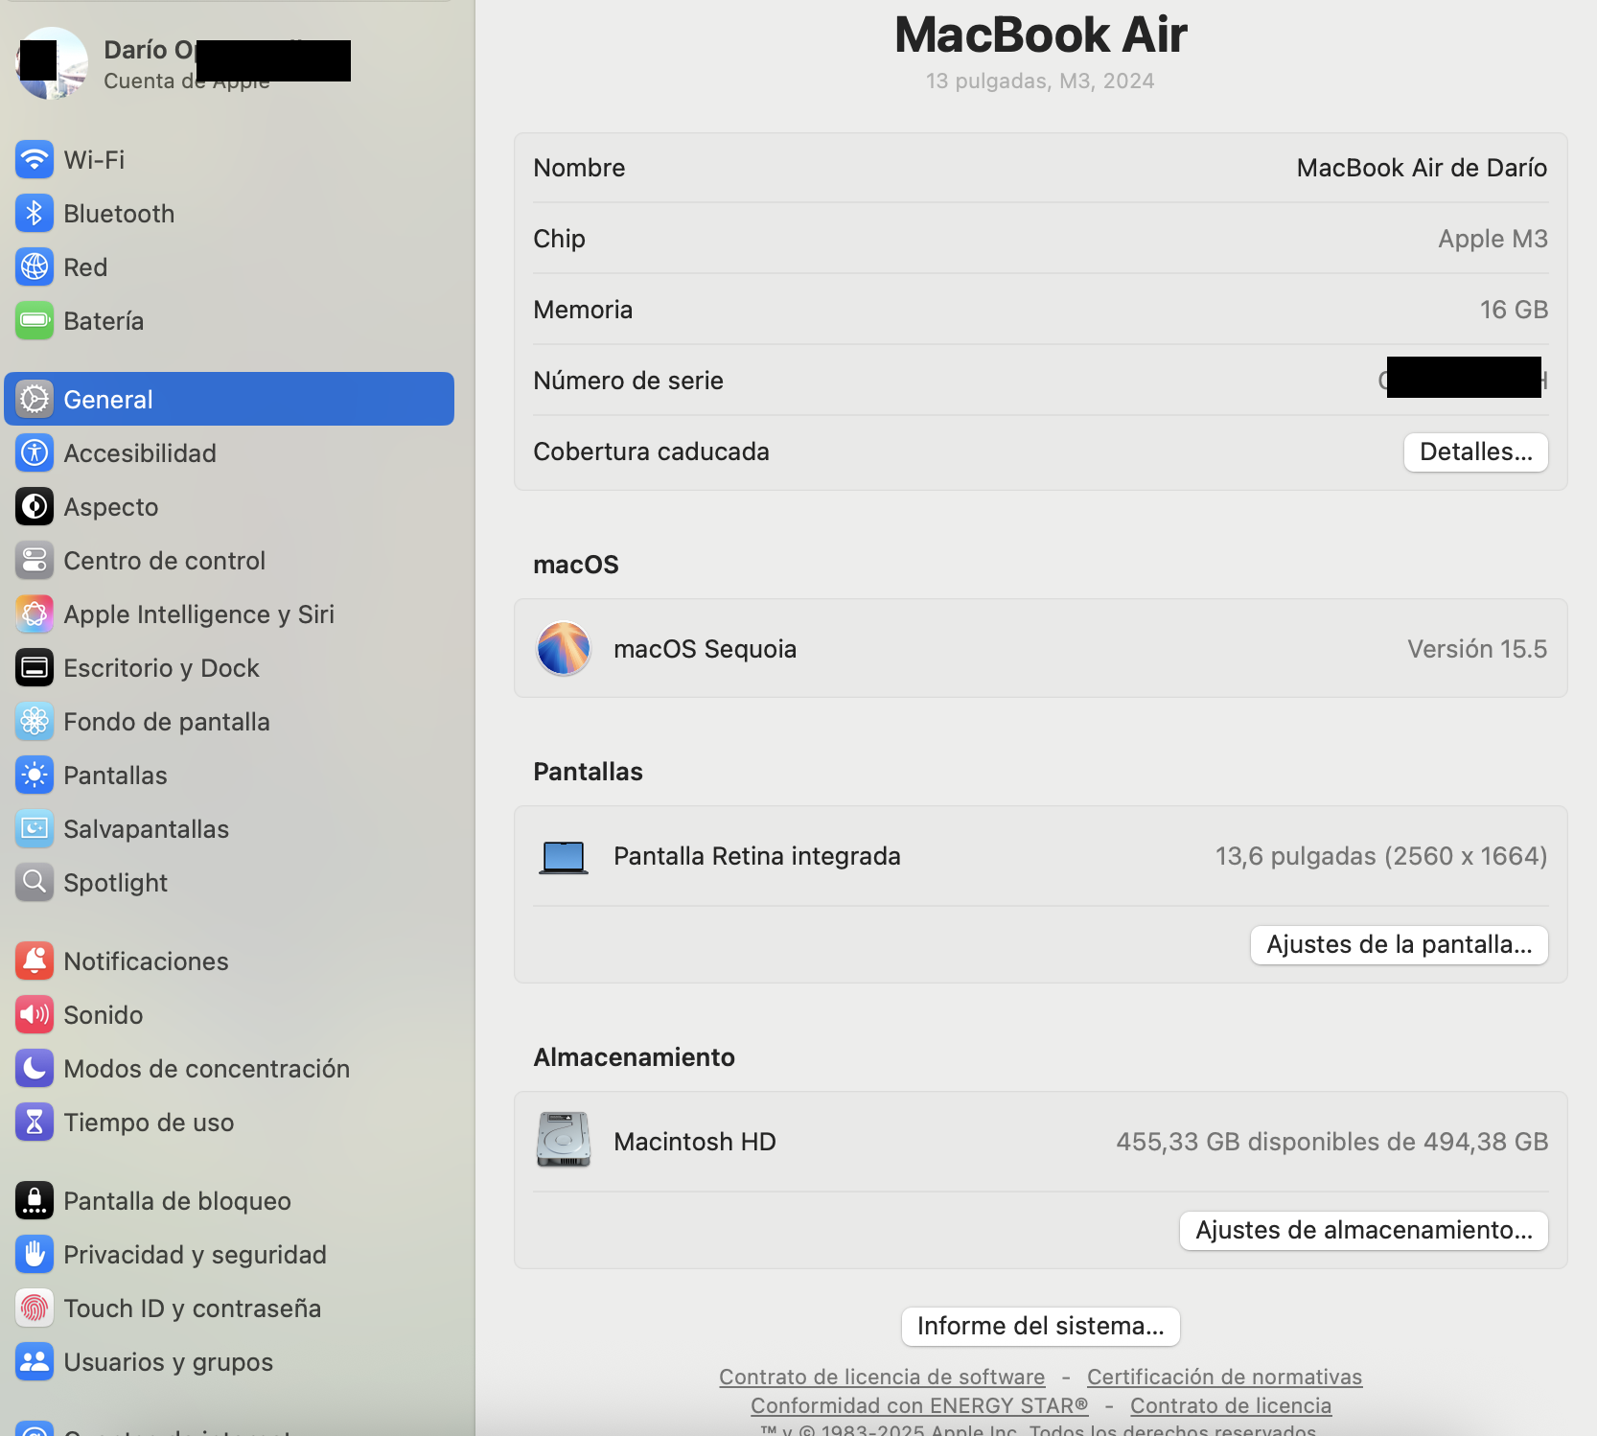The width and height of the screenshot is (1597, 1436).
Task: Click Touch ID fingerprint icon
Action: (x=35, y=1308)
